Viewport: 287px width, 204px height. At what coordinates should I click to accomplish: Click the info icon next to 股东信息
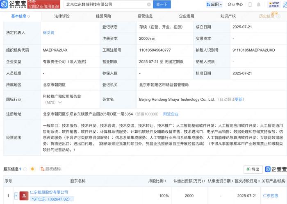pyautogui.click(x=25, y=169)
